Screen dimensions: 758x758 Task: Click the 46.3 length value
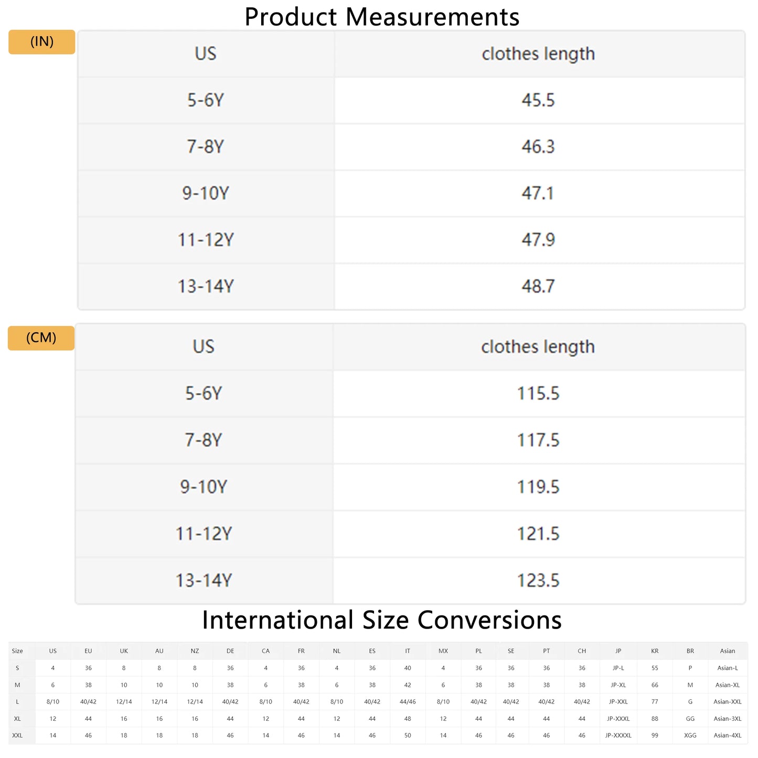pos(538,147)
